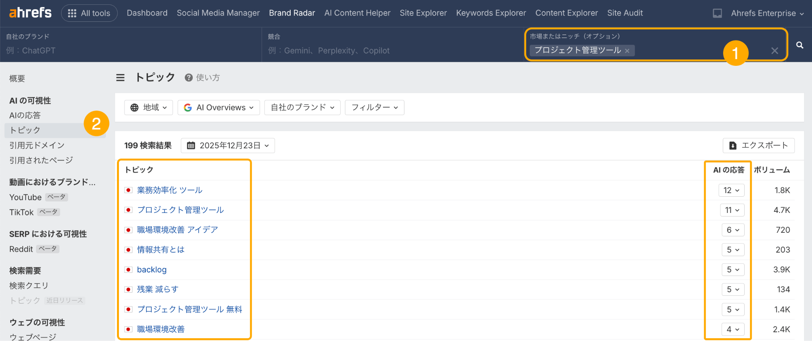Click the search magnifier icon
Image resolution: width=812 pixels, height=341 pixels.
pyautogui.click(x=800, y=45)
